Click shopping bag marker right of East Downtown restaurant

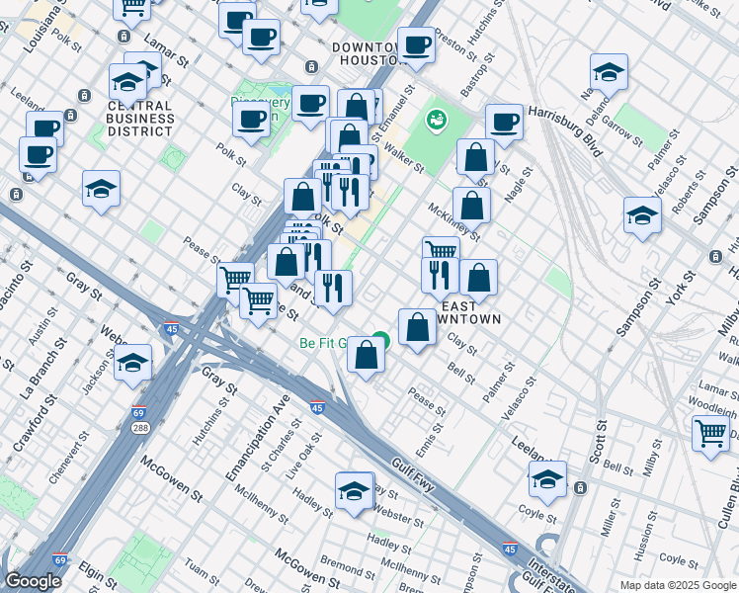(478, 281)
